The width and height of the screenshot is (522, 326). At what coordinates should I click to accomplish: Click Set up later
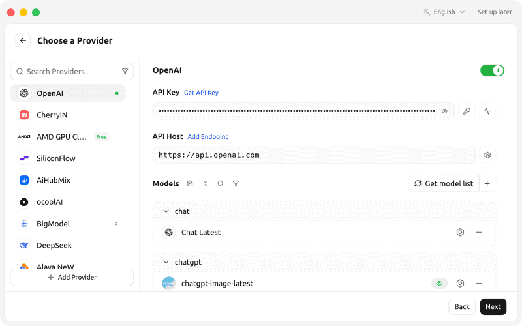coord(495,12)
